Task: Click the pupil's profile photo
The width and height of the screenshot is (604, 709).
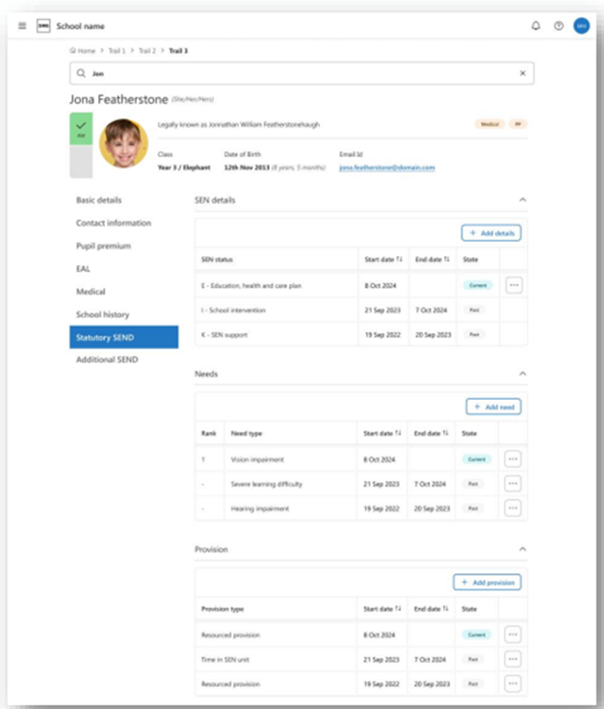Action: click(x=123, y=143)
